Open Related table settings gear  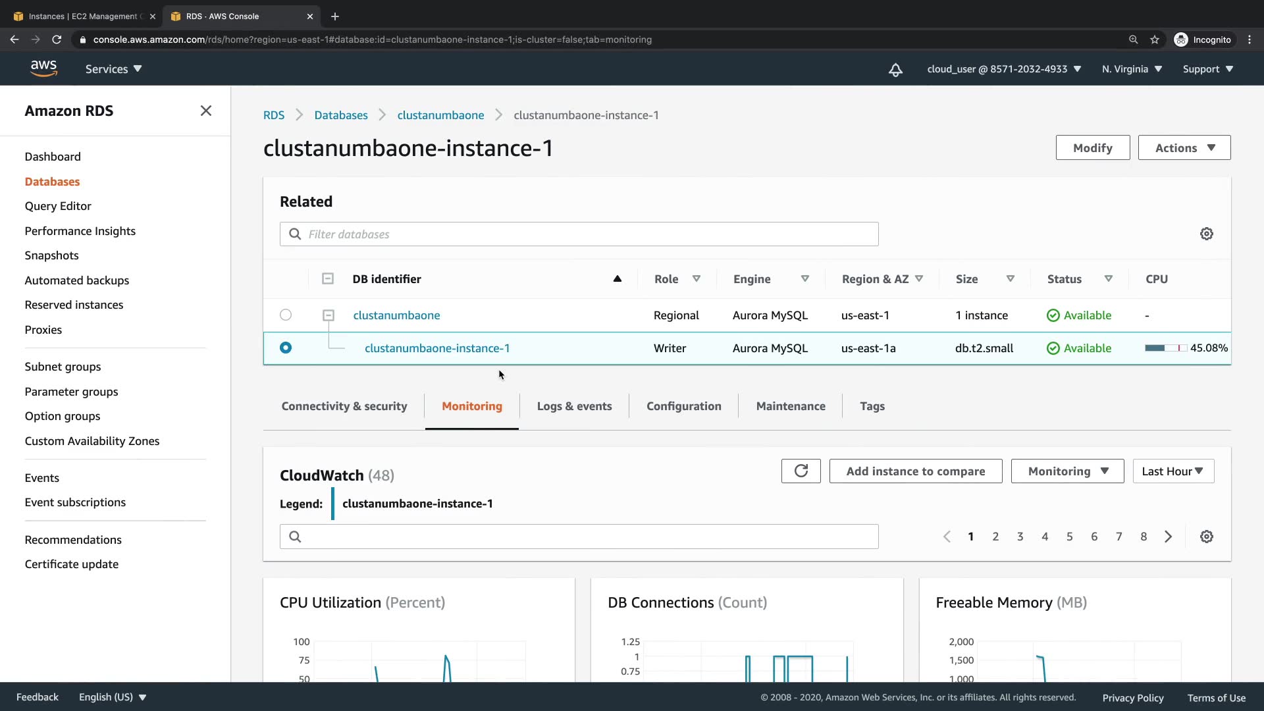[1206, 234]
